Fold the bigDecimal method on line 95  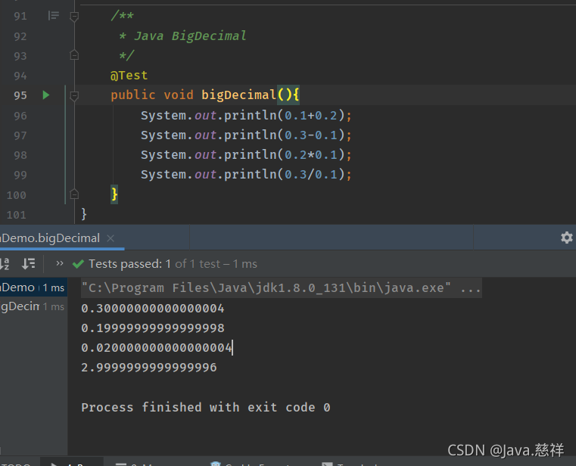tap(74, 95)
